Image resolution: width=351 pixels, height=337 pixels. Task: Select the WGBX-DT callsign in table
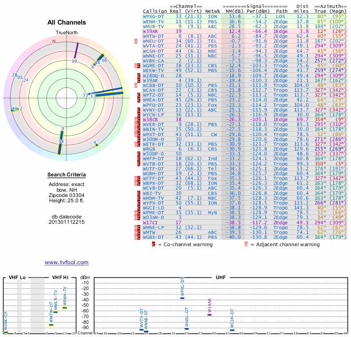pos(153,237)
